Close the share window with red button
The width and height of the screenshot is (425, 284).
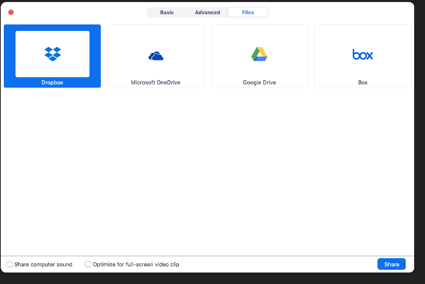click(x=11, y=12)
